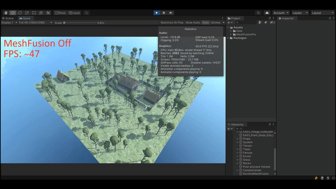Click RuntimeMeshFusion object cube icon
Viewport: 336px width, 189px height.
(241, 174)
